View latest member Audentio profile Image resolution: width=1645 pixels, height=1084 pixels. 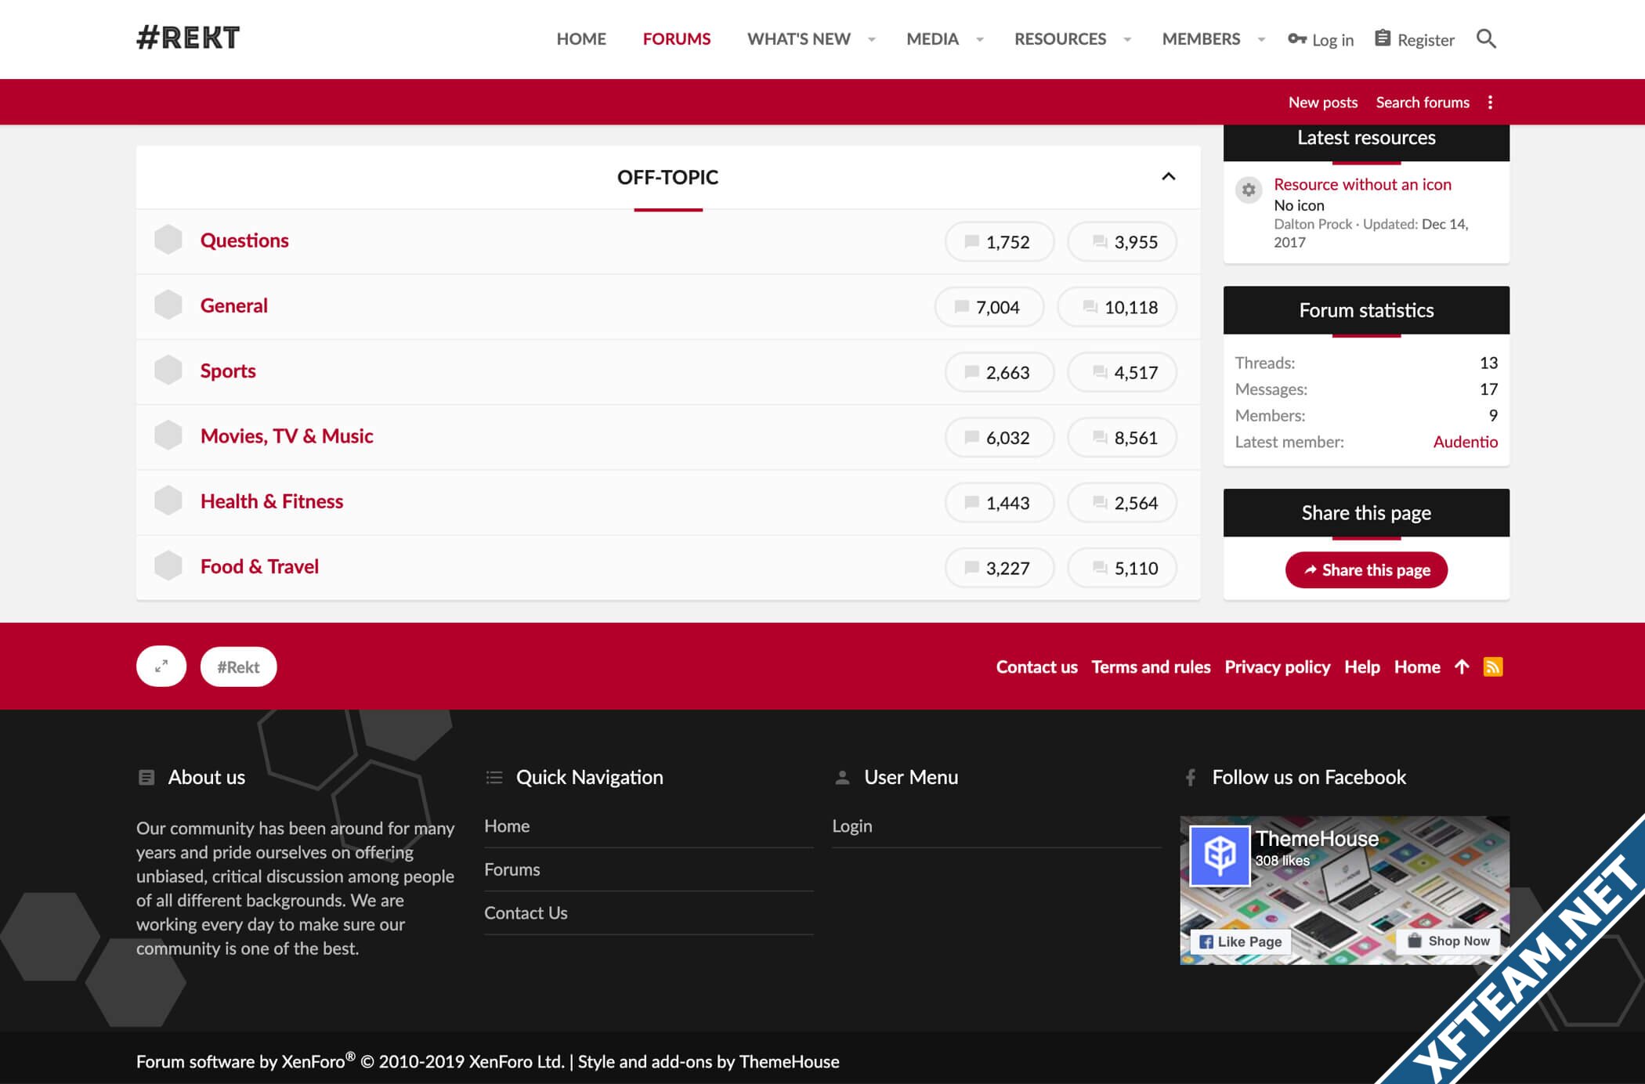pyautogui.click(x=1465, y=442)
